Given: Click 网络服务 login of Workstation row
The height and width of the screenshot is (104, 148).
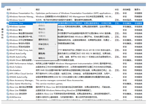Looking at the screenshot, I should click(x=138, y=70).
